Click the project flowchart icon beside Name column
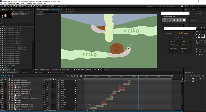Screen dimensions: 206x112 [33, 28]
